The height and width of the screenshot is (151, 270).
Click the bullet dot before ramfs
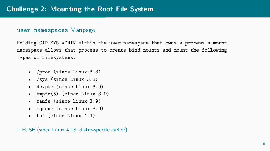29,102
